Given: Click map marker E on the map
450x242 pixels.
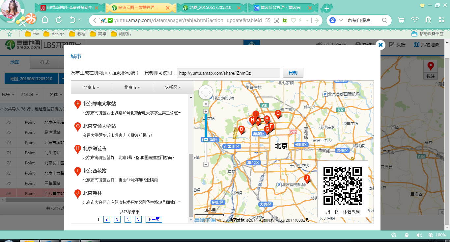Looking at the screenshot, I should [267, 120].
